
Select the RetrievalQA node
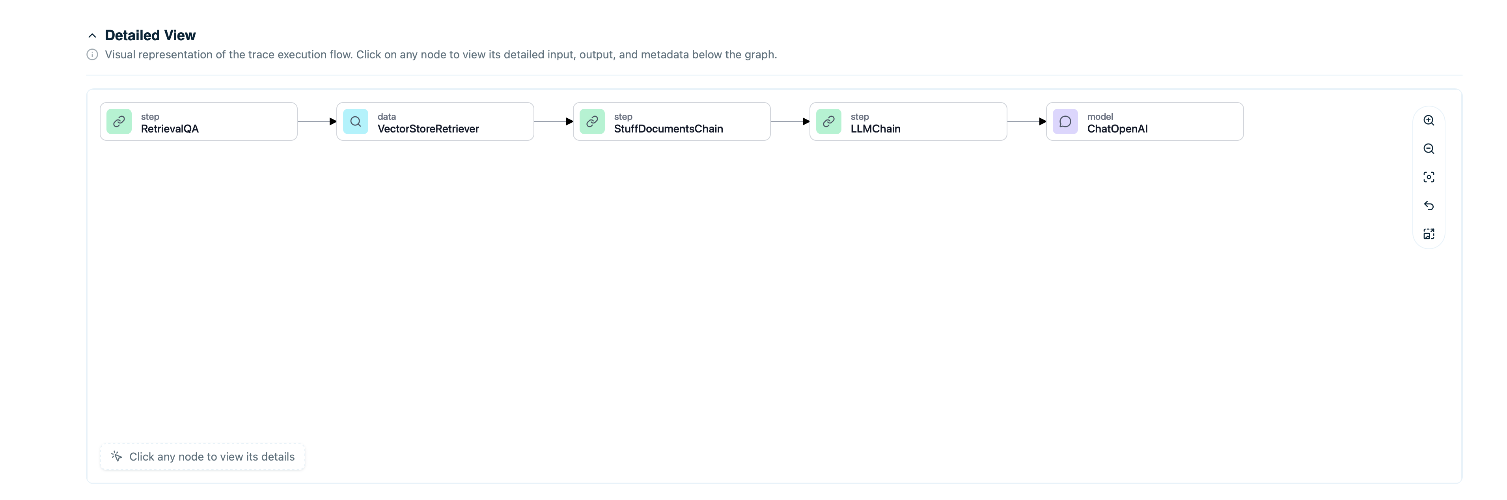pyautogui.click(x=198, y=121)
